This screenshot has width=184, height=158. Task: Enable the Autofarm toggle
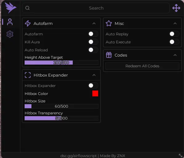(x=93, y=34)
